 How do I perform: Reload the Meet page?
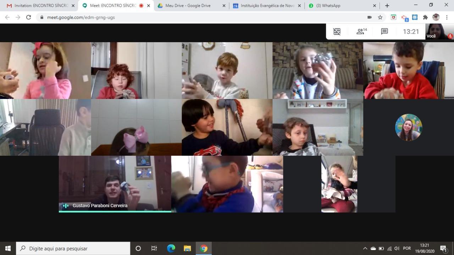click(x=29, y=17)
